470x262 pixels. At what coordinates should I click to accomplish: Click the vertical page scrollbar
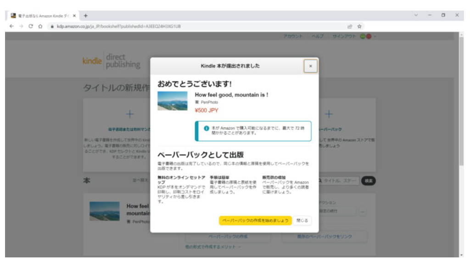point(462,101)
